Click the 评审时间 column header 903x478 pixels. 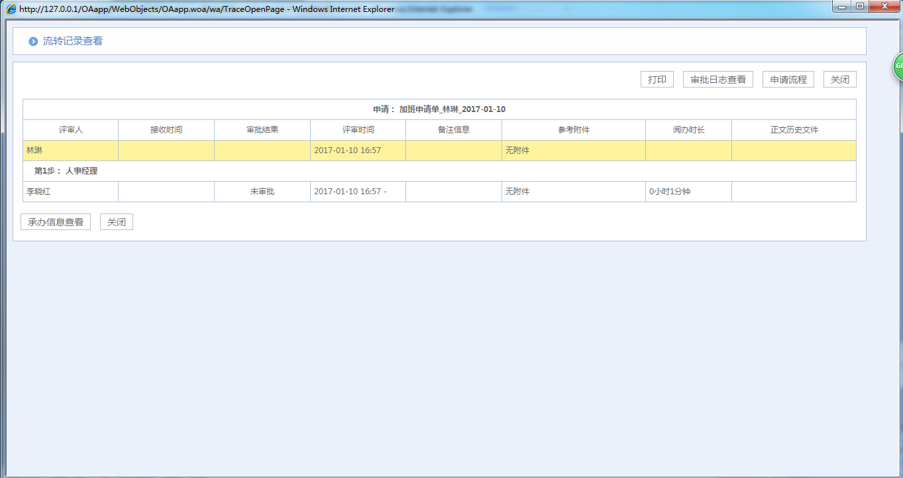click(358, 130)
